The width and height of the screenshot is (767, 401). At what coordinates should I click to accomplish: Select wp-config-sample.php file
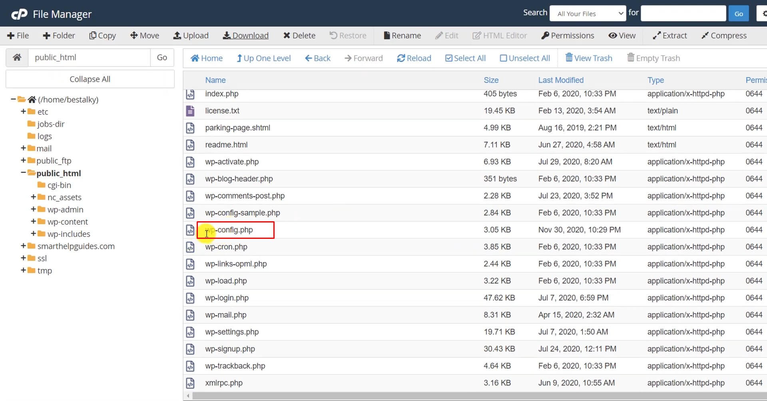tap(243, 213)
